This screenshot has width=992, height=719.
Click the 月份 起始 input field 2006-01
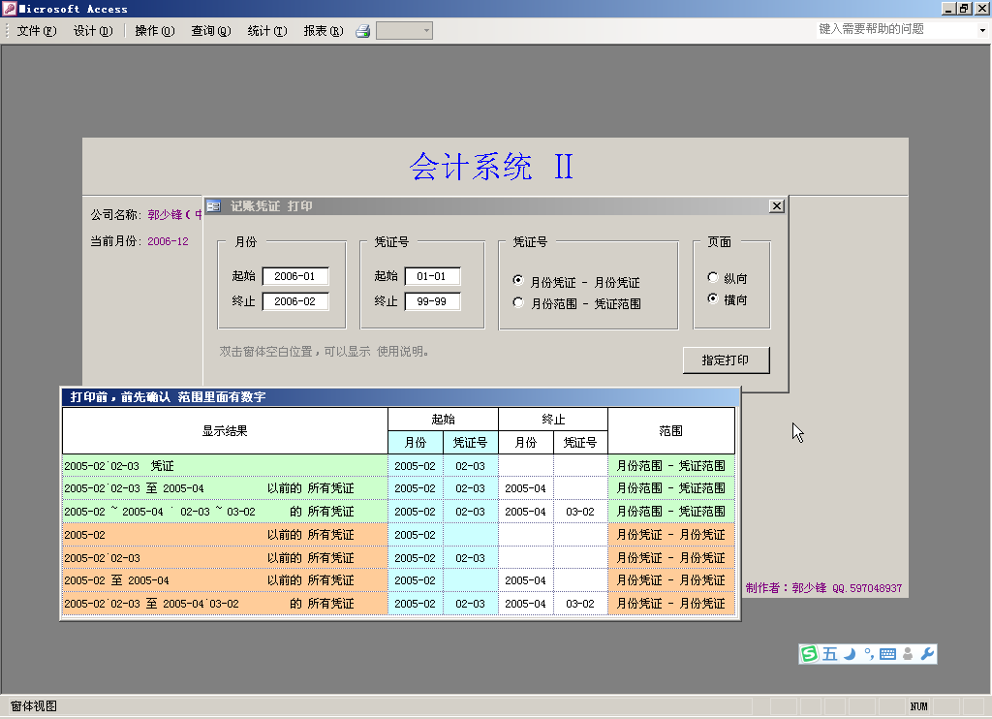(295, 276)
